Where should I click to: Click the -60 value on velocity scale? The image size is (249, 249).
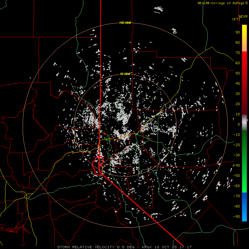point(237,186)
